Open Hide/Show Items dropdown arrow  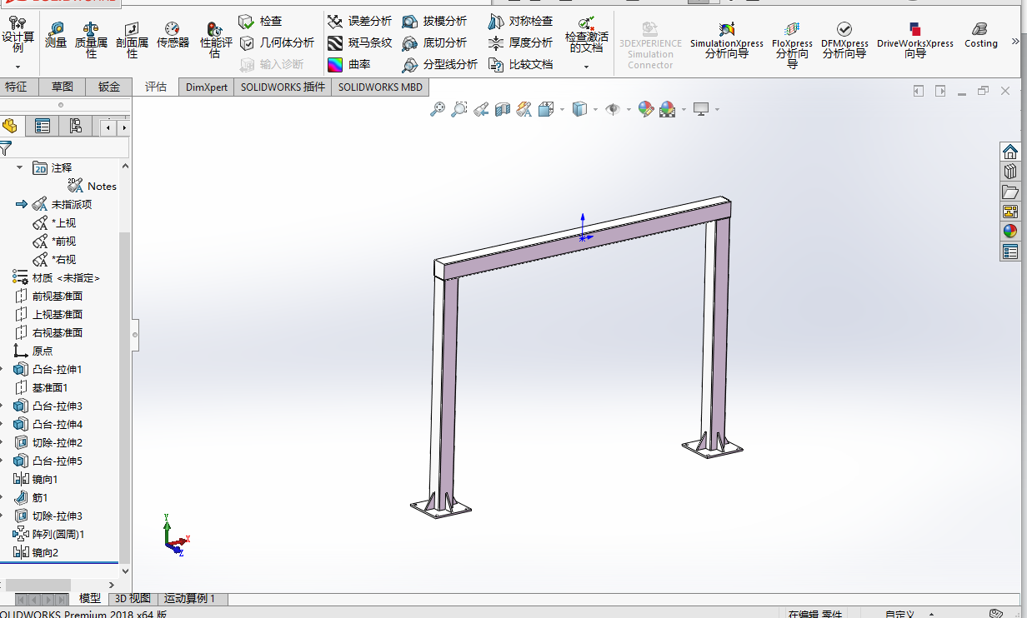coord(629,109)
